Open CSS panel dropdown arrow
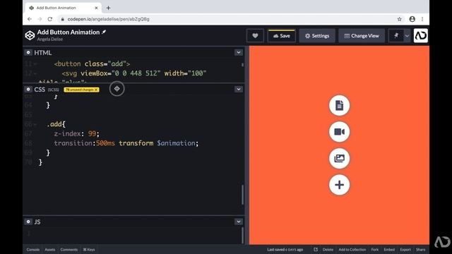This screenshot has height=254, width=452. 239,90
